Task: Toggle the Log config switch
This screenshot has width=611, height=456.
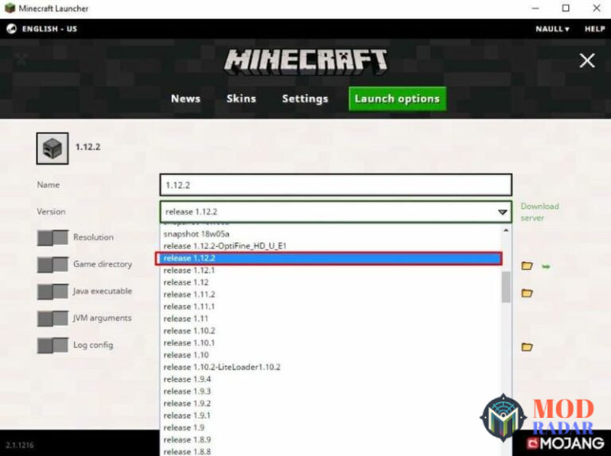Action: point(53,345)
